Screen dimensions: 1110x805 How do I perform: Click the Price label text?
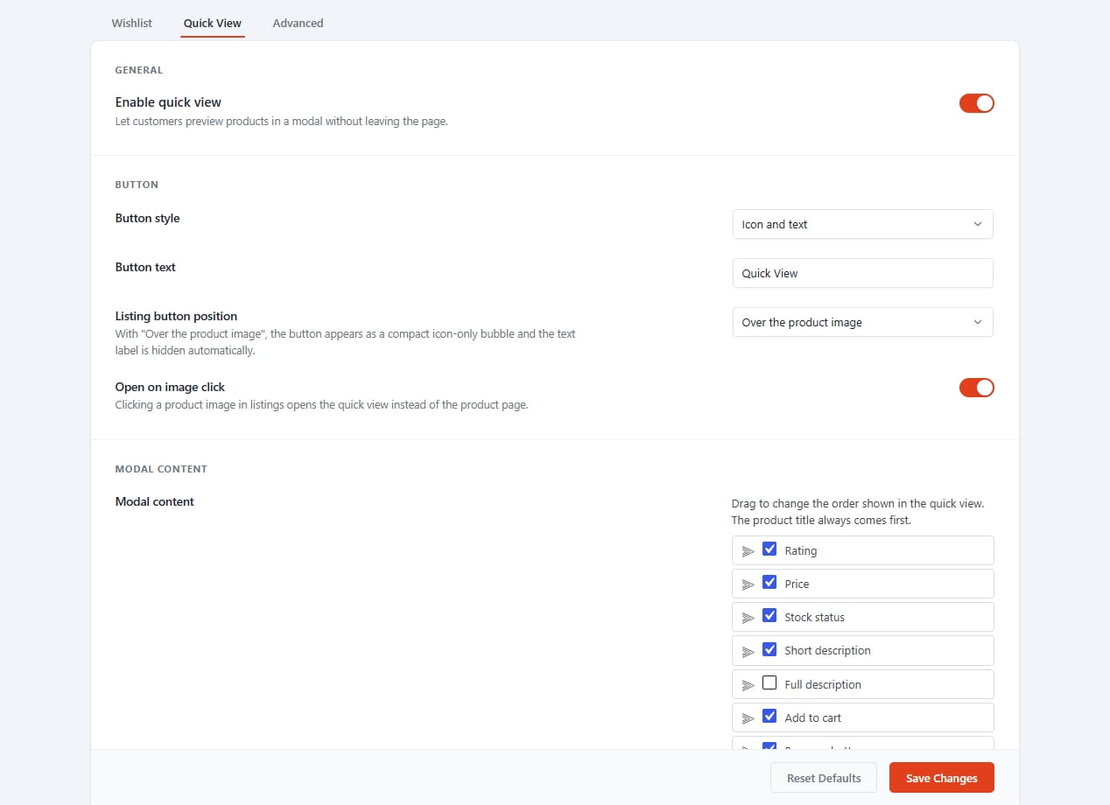point(797,584)
